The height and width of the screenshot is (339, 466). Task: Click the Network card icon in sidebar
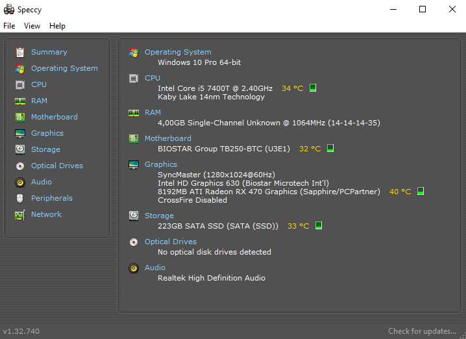point(20,215)
